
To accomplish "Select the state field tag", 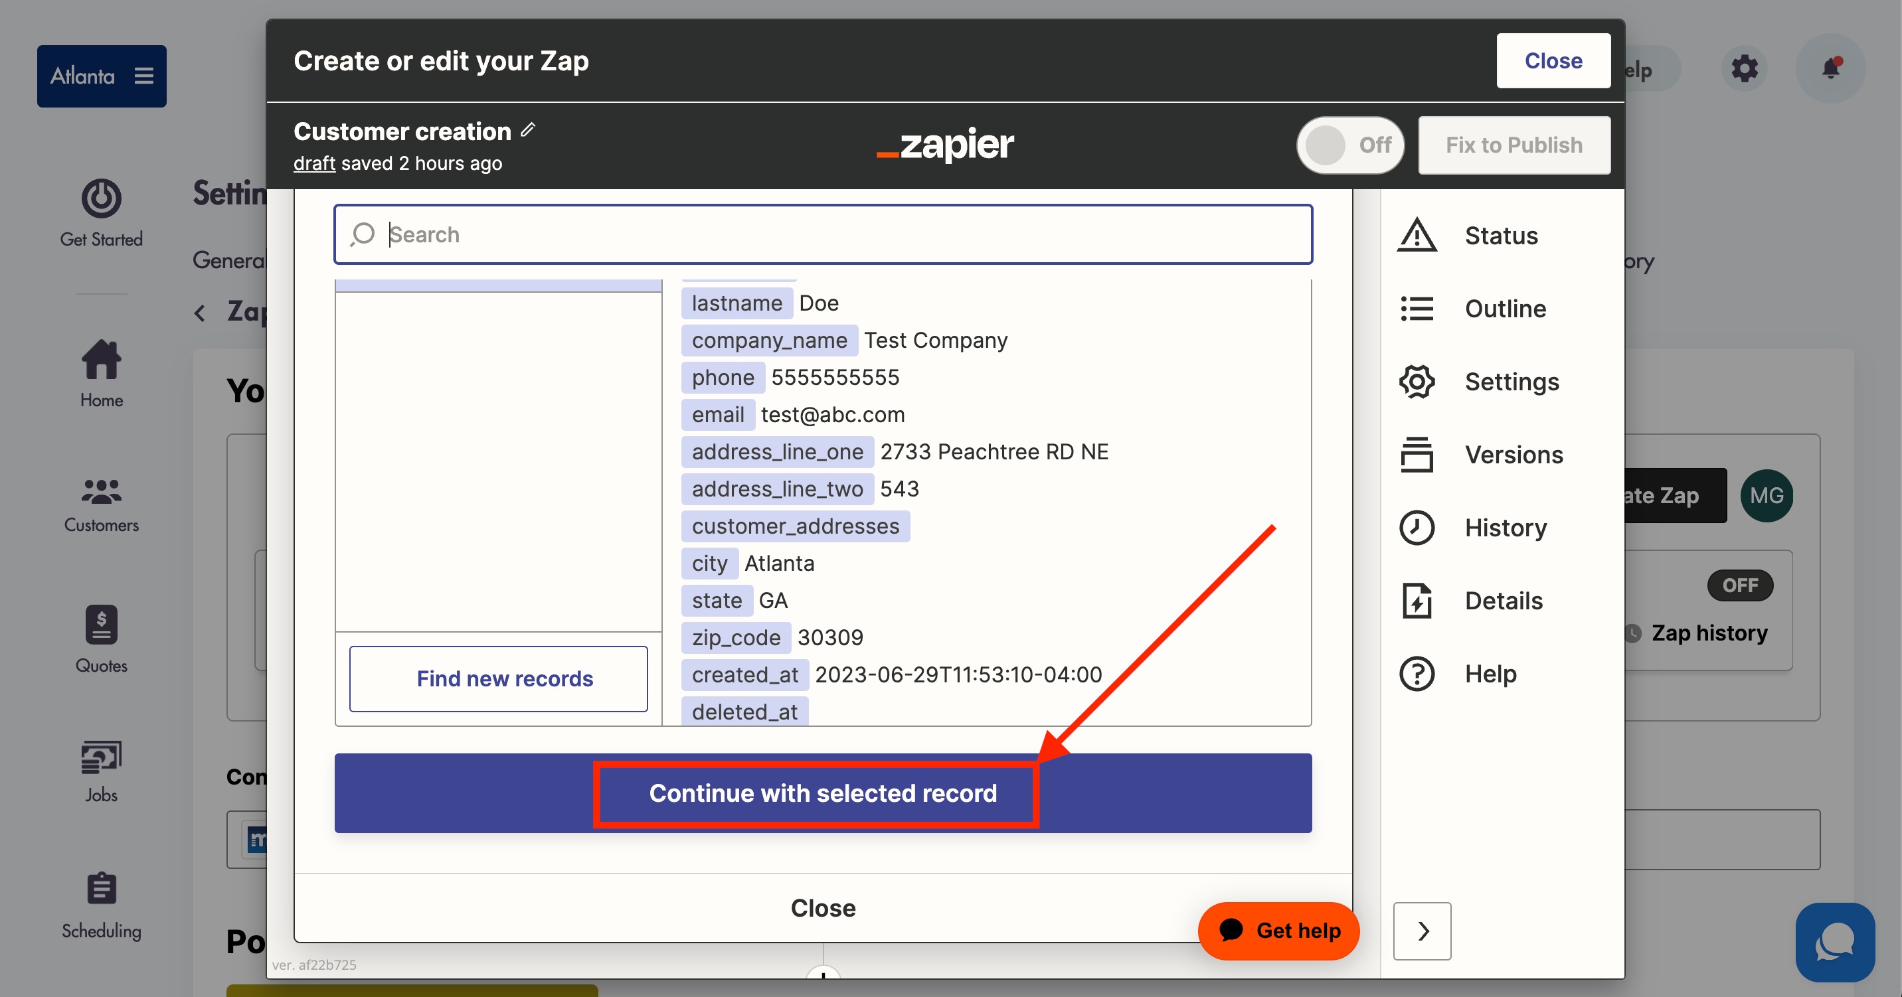I will pyautogui.click(x=716, y=600).
